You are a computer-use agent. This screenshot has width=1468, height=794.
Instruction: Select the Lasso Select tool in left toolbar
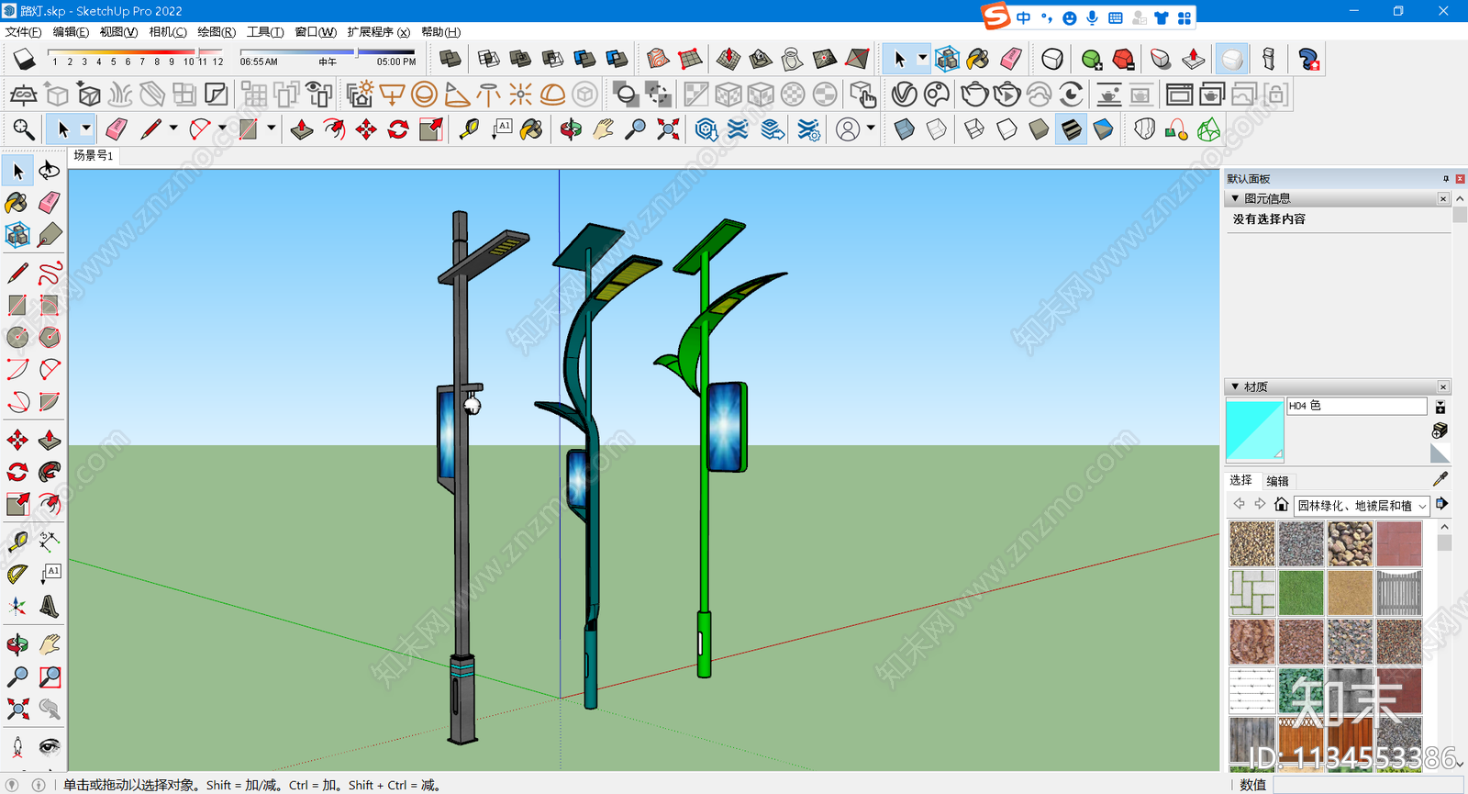[x=50, y=171]
